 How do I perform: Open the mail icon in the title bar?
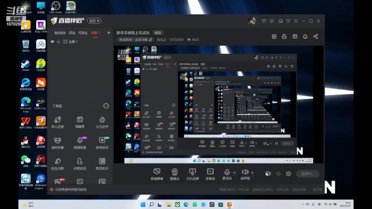(264, 21)
